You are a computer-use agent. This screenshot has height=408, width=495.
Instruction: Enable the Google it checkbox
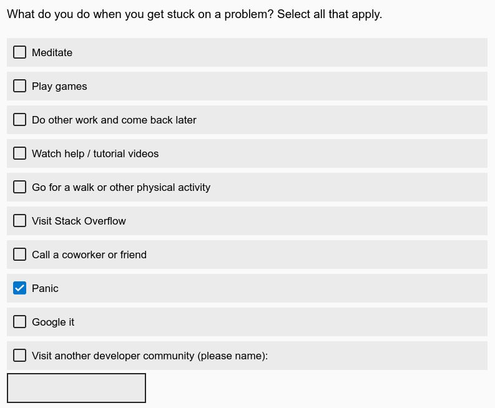[20, 322]
